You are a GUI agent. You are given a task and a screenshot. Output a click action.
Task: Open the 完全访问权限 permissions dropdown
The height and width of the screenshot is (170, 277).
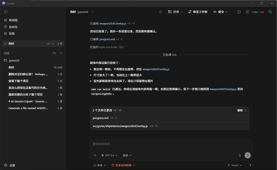[x=123, y=165]
